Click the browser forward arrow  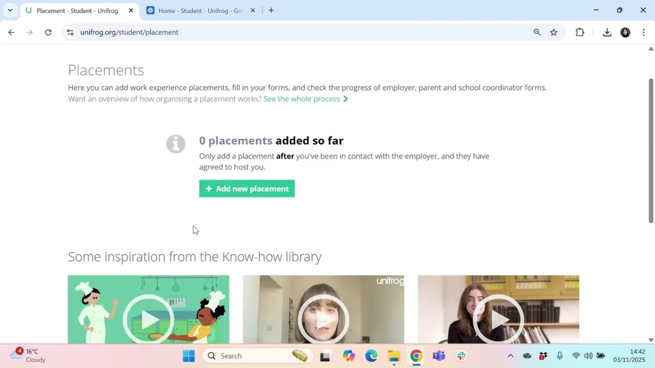click(x=30, y=32)
